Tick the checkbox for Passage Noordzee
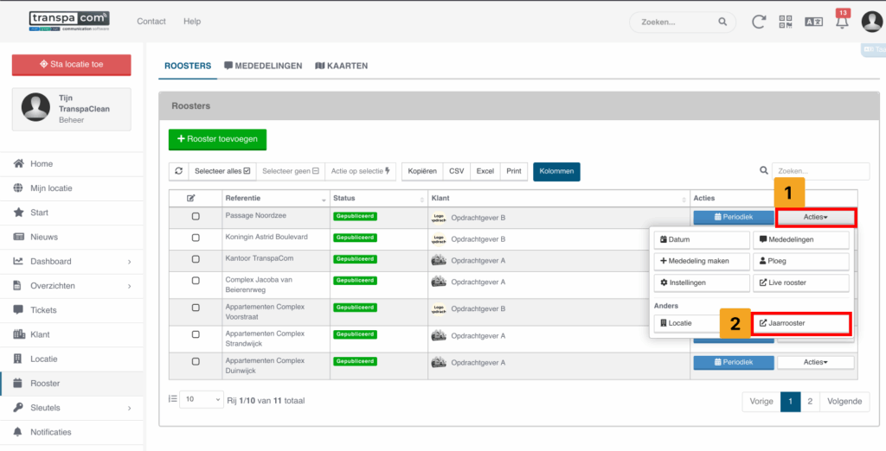Viewport: 886px width, 451px height. pyautogui.click(x=196, y=217)
